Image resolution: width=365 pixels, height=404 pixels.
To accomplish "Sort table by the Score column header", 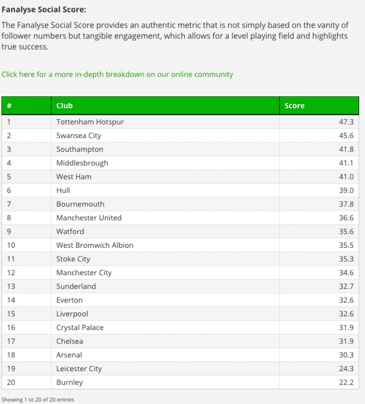I will point(319,106).
